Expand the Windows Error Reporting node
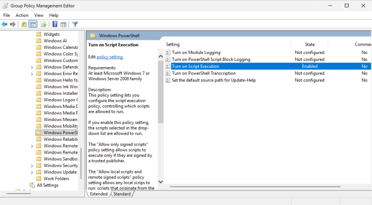 click(x=32, y=74)
